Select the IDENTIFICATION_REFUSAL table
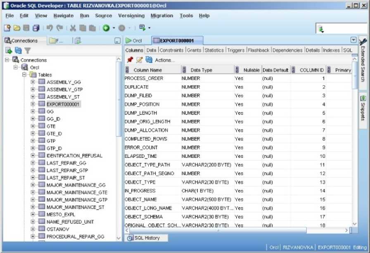The height and width of the screenshot is (253, 370). (74, 155)
